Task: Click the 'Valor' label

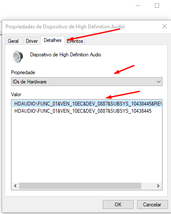Action: click(x=16, y=94)
